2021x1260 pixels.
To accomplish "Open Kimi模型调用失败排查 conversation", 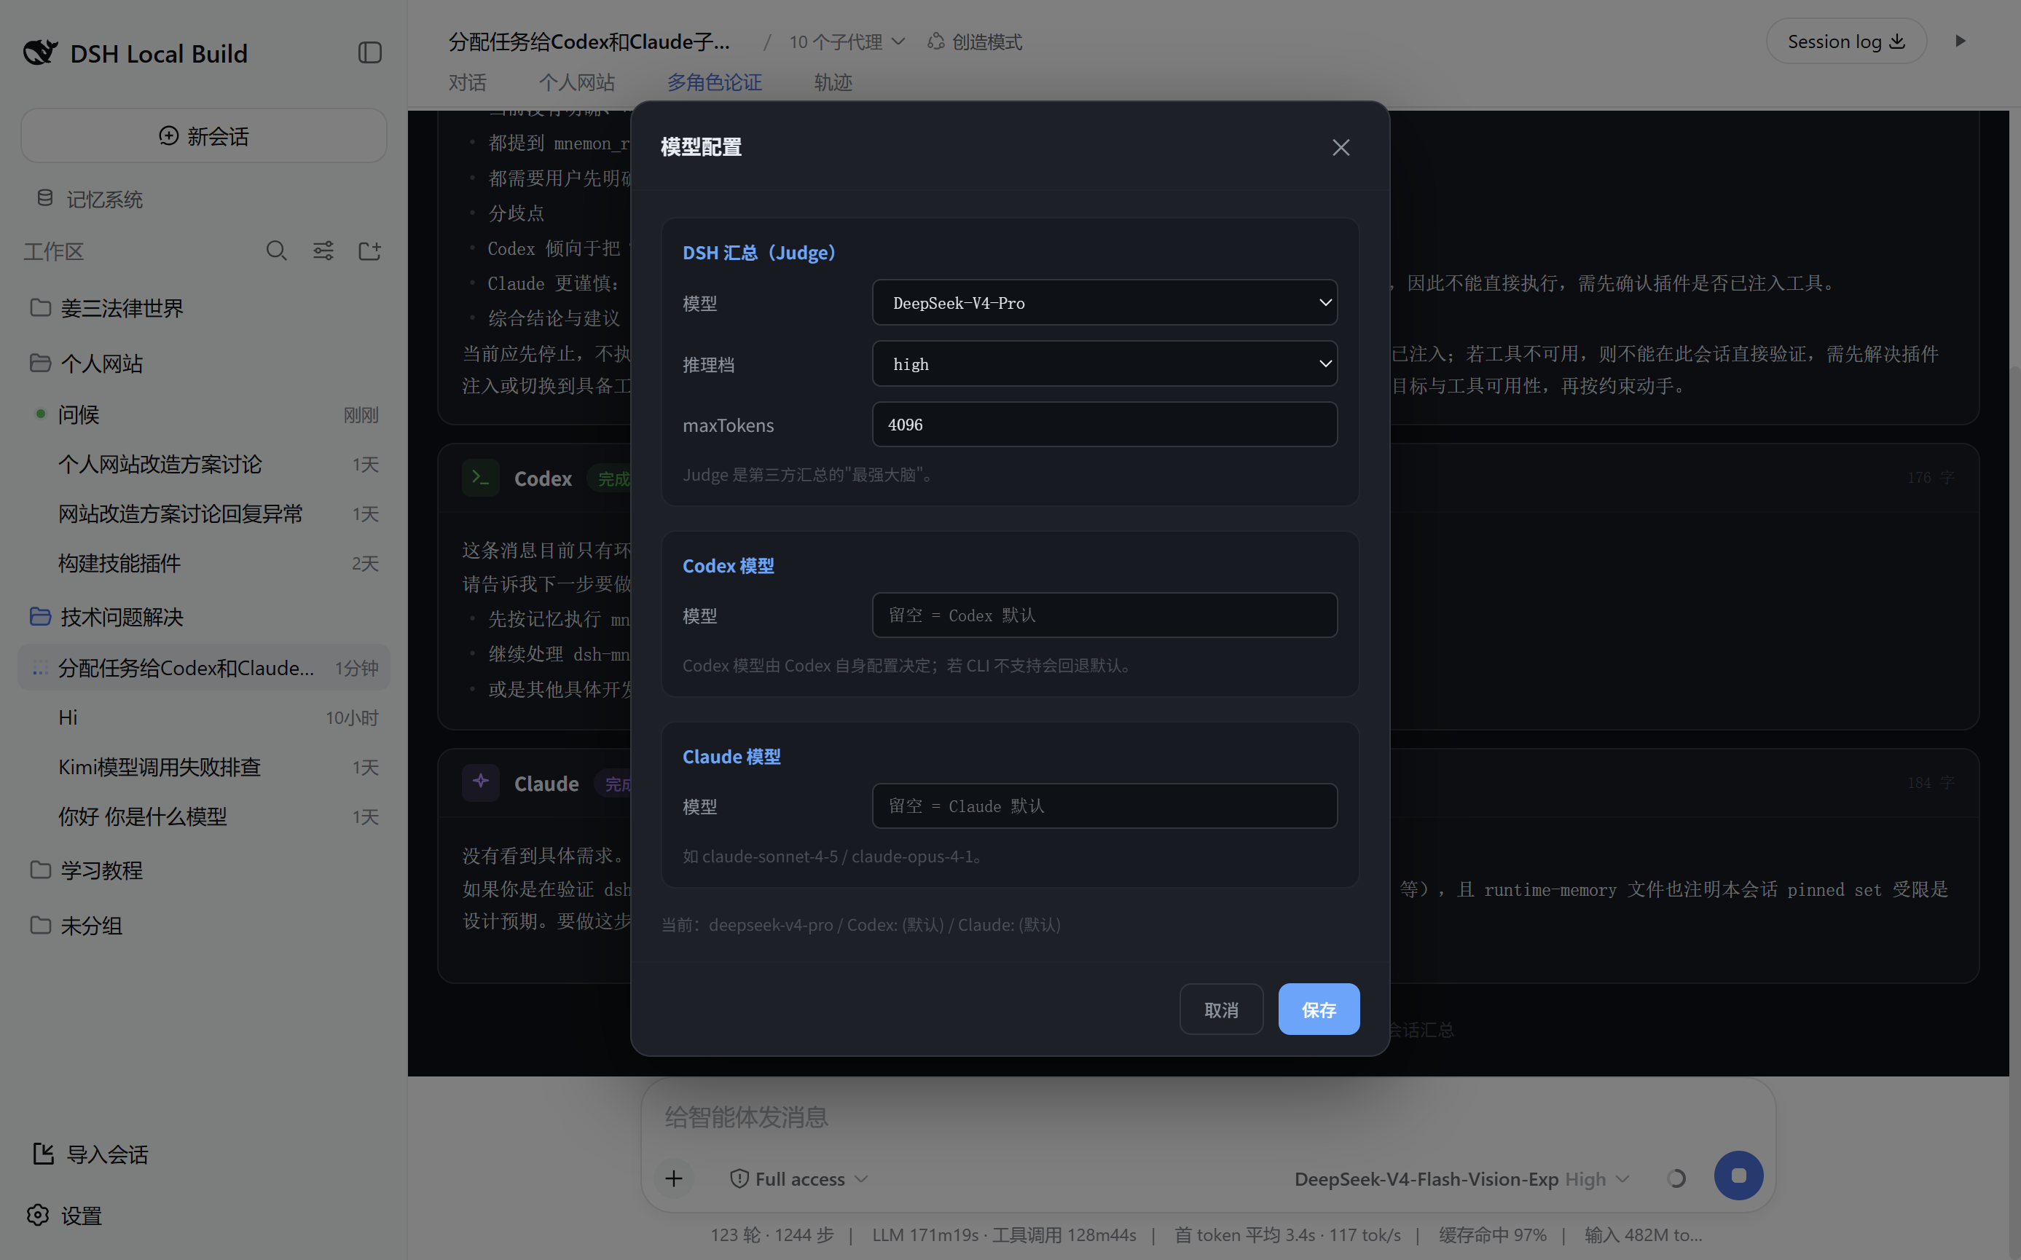I will pyautogui.click(x=204, y=767).
